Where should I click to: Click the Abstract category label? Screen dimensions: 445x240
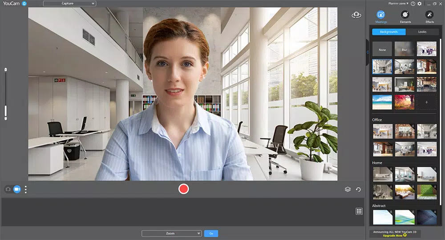(x=379, y=206)
